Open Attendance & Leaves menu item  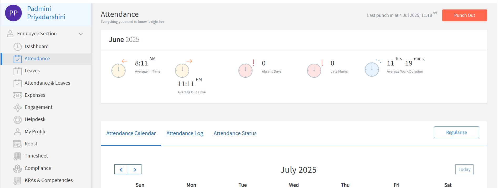(47, 83)
